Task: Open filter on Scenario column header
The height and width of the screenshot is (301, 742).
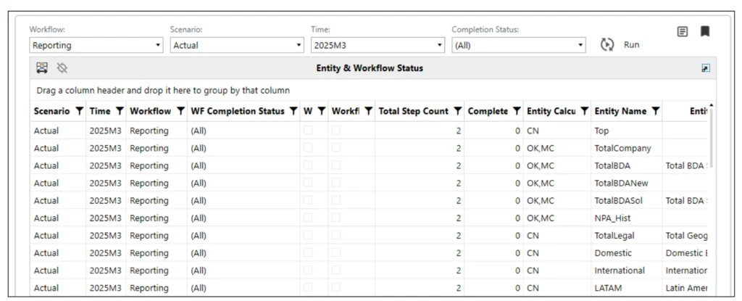Action: pos(79,112)
